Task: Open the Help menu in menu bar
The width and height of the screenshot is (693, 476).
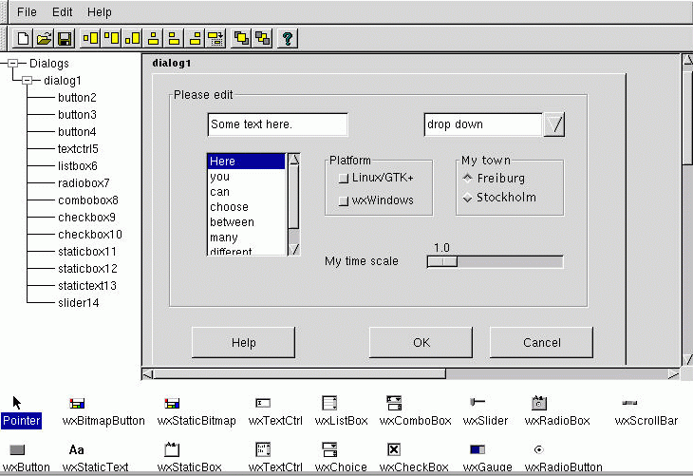Action: click(x=99, y=12)
